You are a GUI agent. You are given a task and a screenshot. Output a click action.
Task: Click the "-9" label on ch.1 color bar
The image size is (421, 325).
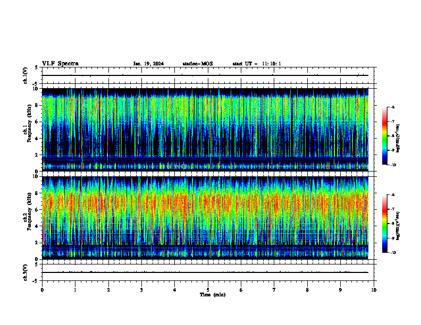pos(392,150)
